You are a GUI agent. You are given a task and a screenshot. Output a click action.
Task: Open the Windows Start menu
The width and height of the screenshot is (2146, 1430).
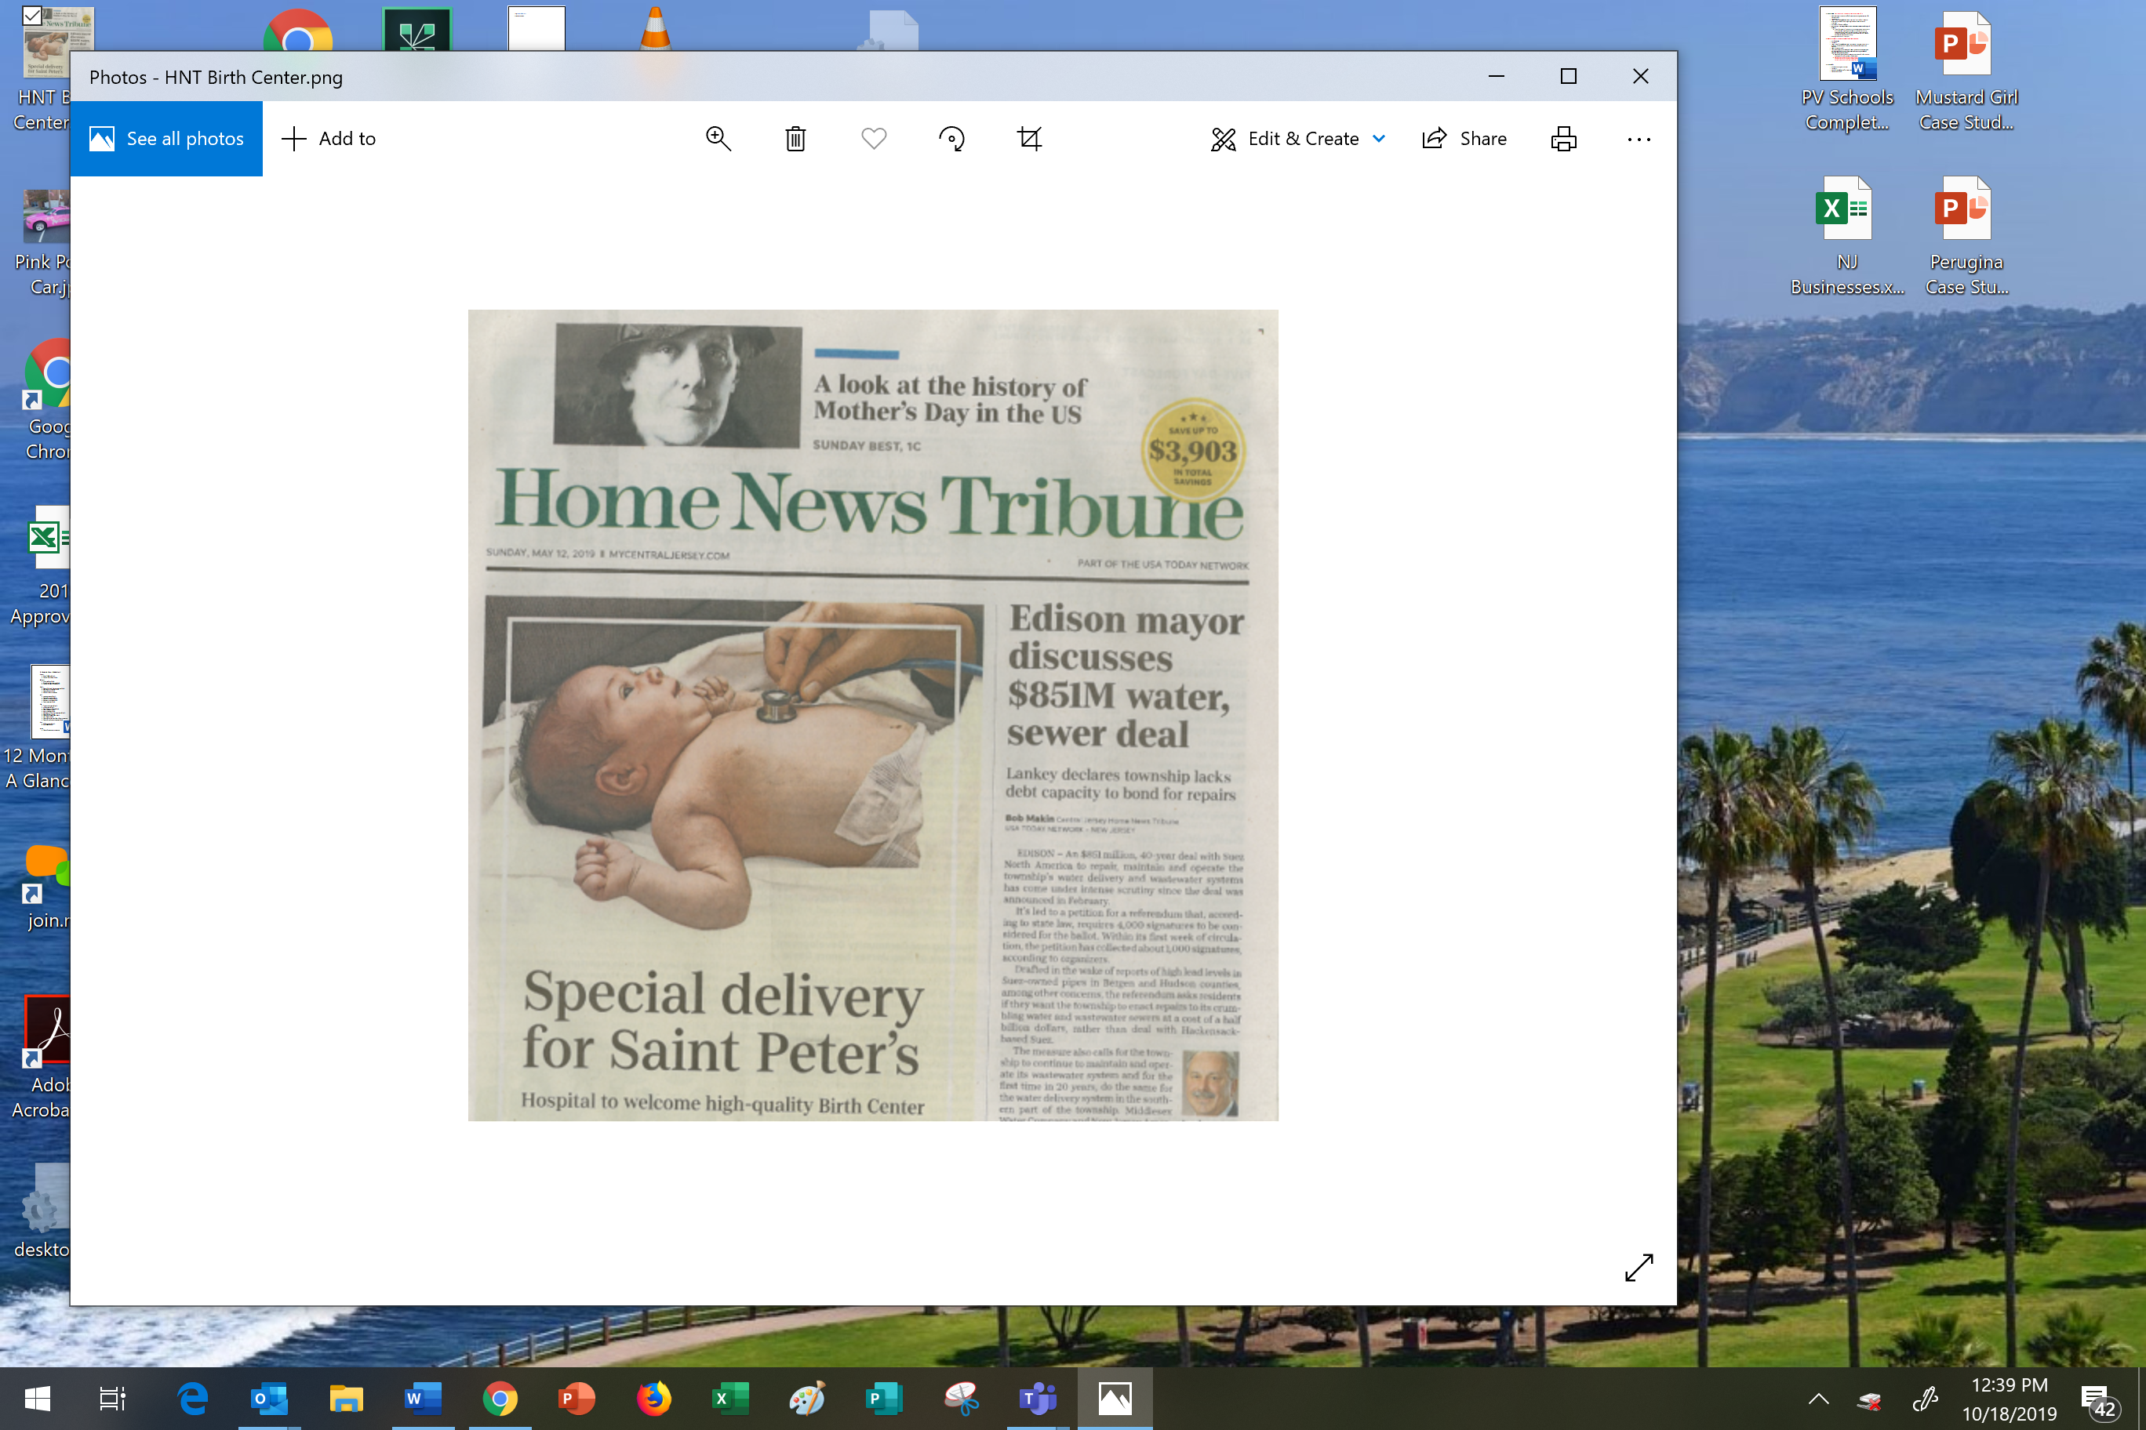pyautogui.click(x=38, y=1398)
